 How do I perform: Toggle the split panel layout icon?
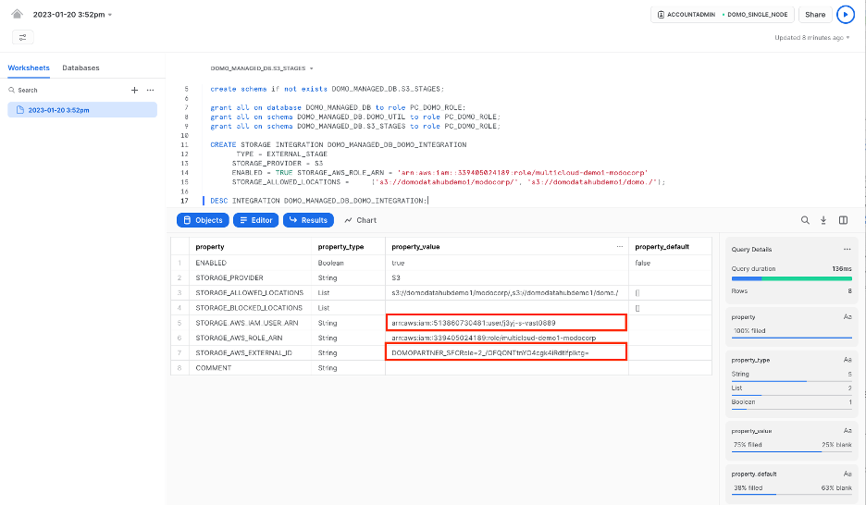point(843,220)
